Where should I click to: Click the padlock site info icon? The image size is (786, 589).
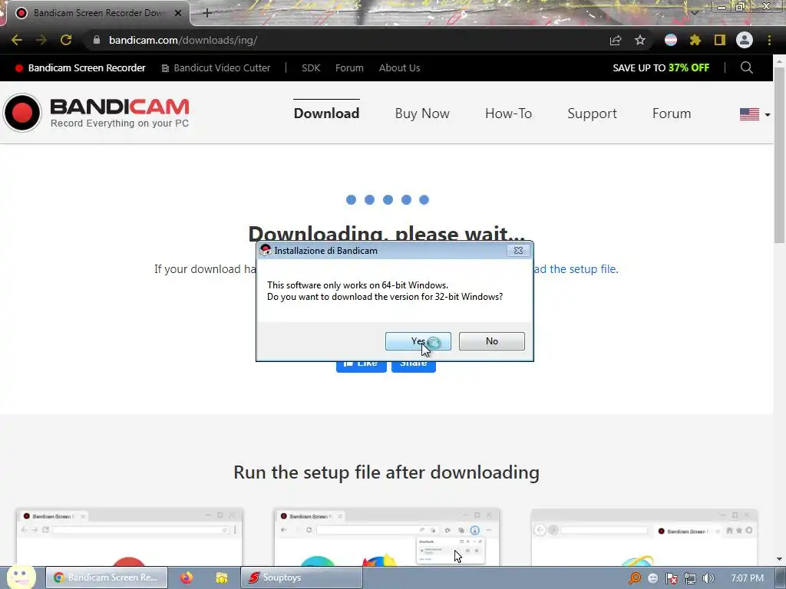[97, 40]
